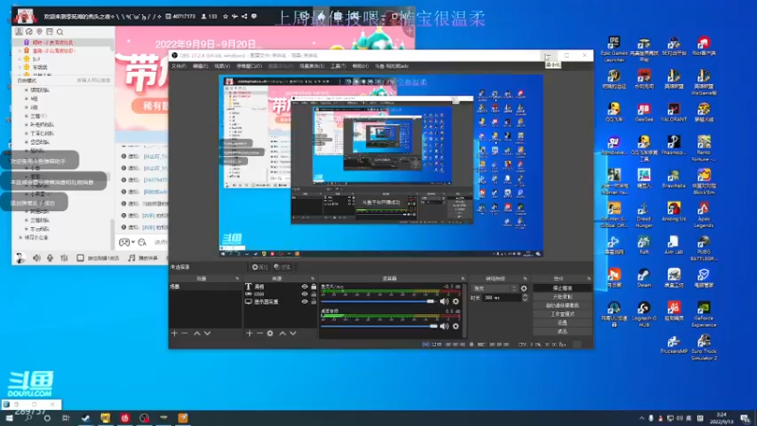Screen dimensions: 757x426
Task: Toggle visibility of the c500 source
Action: pyautogui.click(x=305, y=293)
